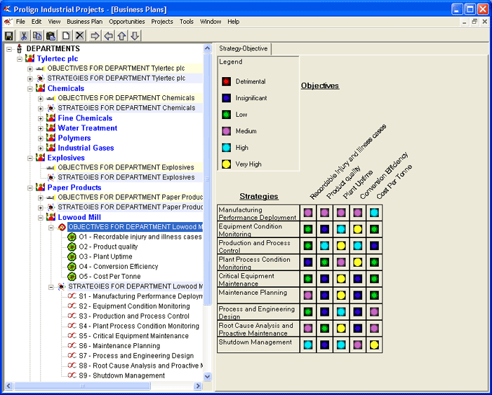Open the Opportunities menu

click(x=127, y=22)
